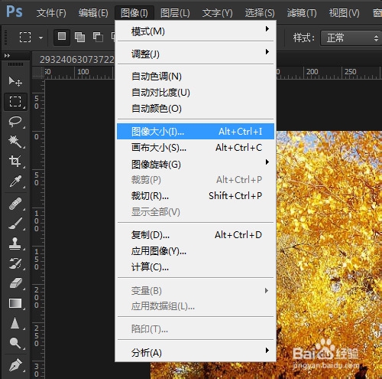Choose 复制(D)... menu item
This screenshot has height=379, width=382.
196,235
